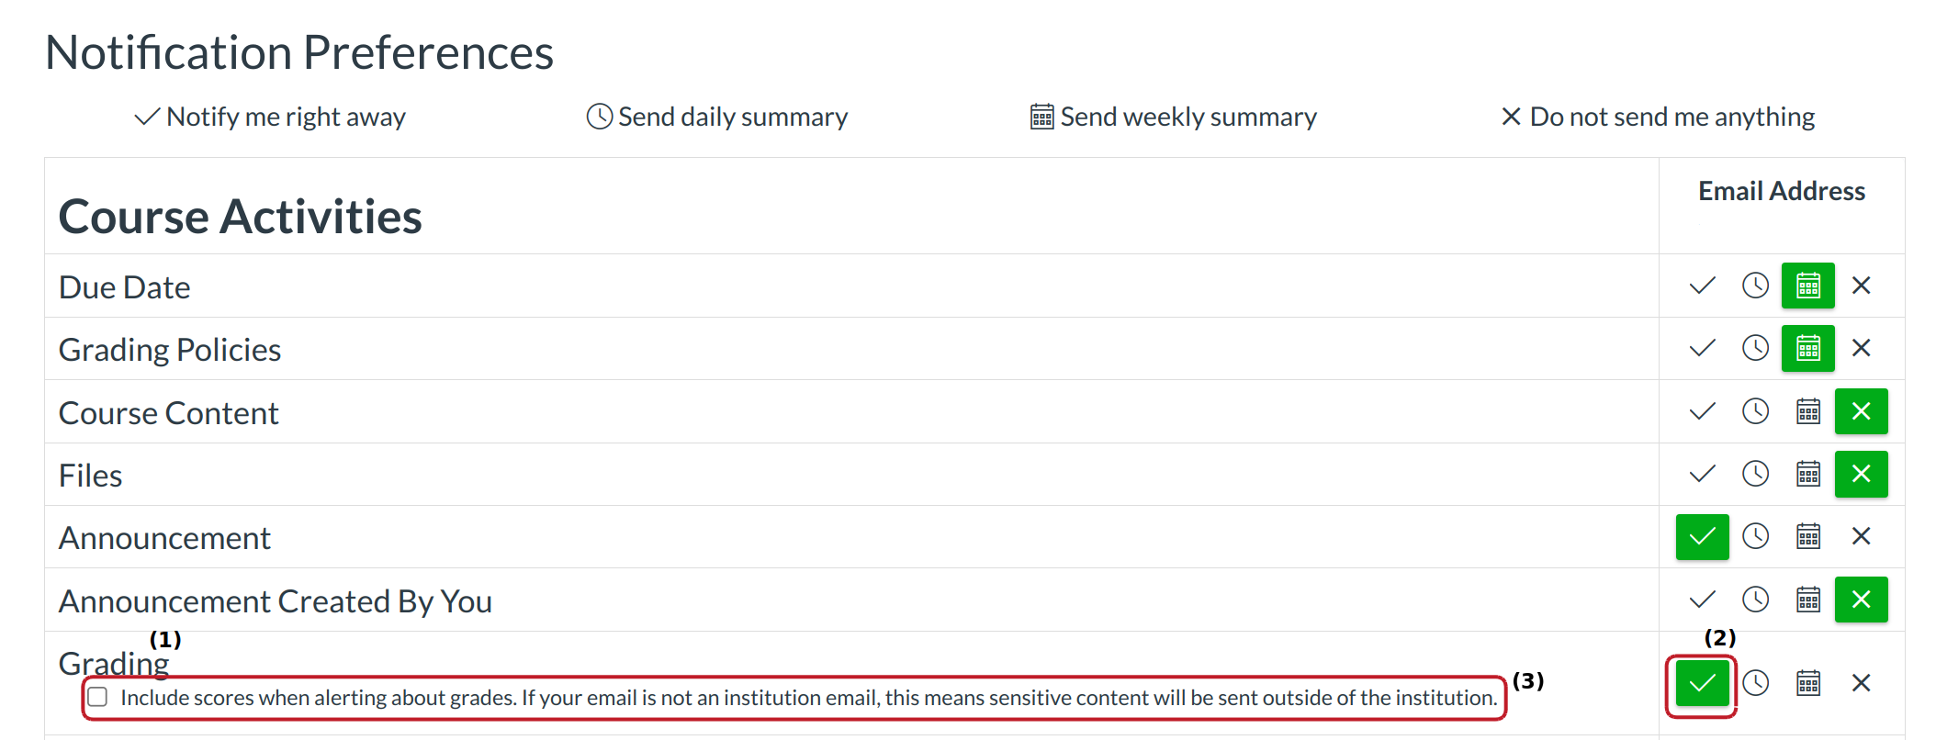Image resolution: width=1936 pixels, height=740 pixels.
Task: Click the Email Address column header
Action: pyautogui.click(x=1781, y=191)
